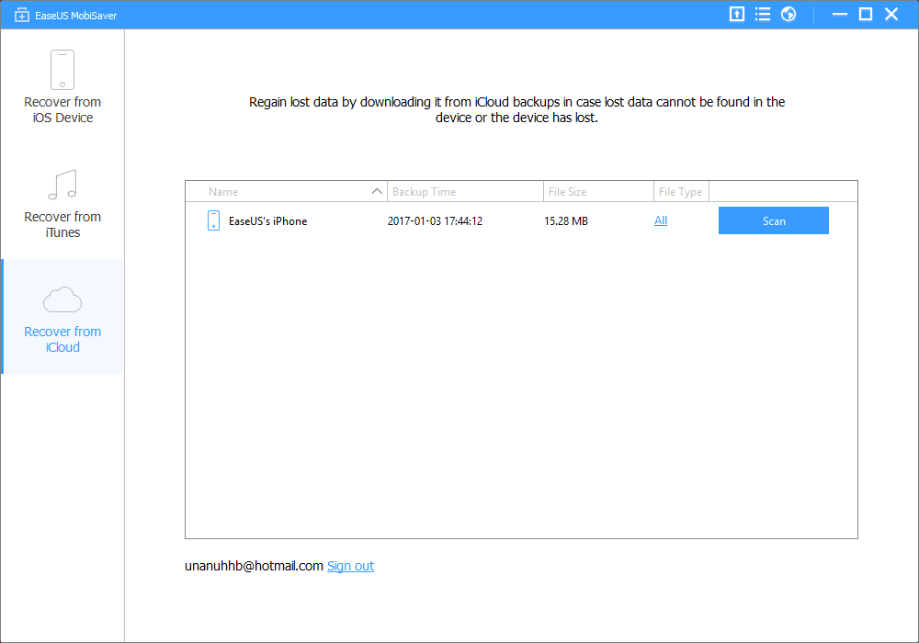
Task: Click the cloud iCloud icon
Action: pyautogui.click(x=62, y=299)
